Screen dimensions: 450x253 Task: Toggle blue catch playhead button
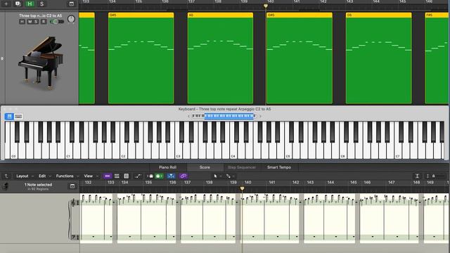point(171,176)
